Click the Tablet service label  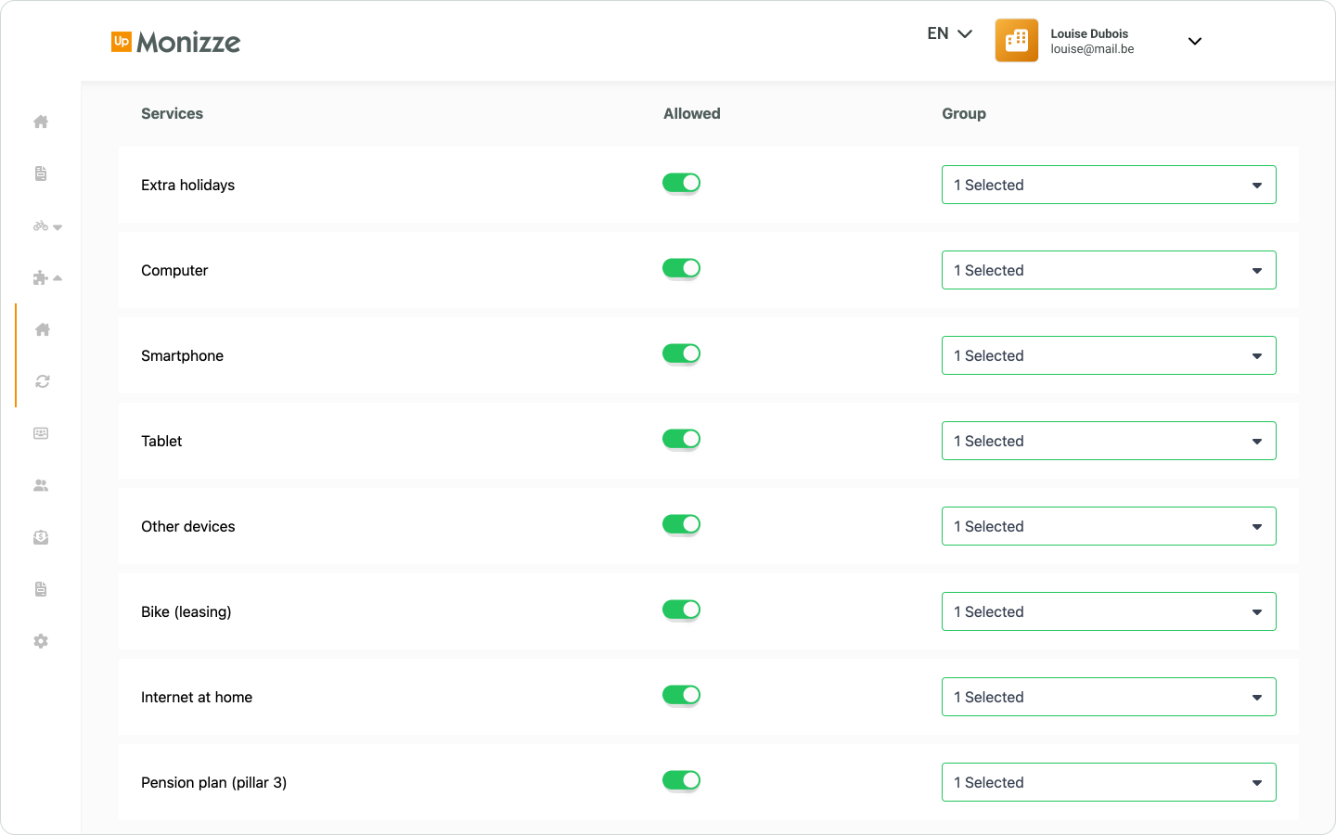coord(161,441)
